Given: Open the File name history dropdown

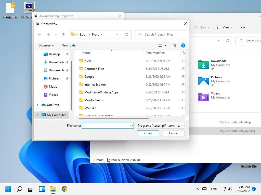Looking at the screenshot, I should (x=132, y=126).
